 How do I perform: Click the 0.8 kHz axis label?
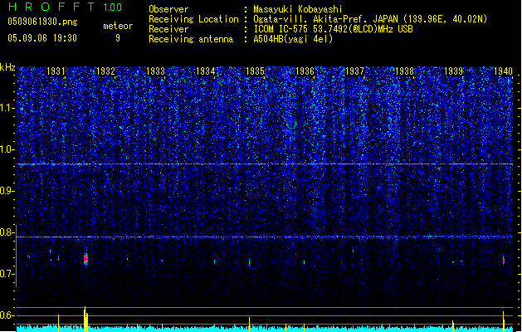click(7, 232)
